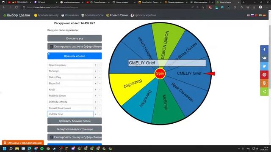The height and width of the screenshot is (152, 271).
Task: Share the wheel on Facebook
Action: [264, 49]
